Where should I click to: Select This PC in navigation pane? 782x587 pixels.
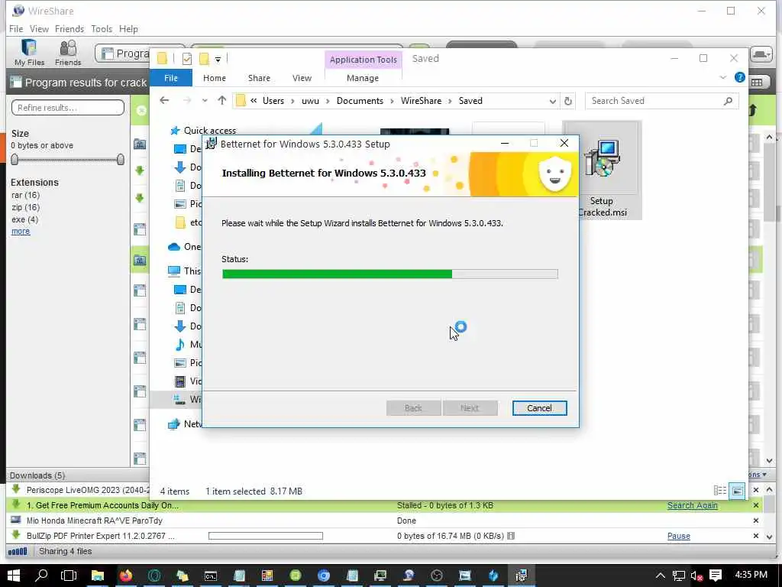(185, 271)
